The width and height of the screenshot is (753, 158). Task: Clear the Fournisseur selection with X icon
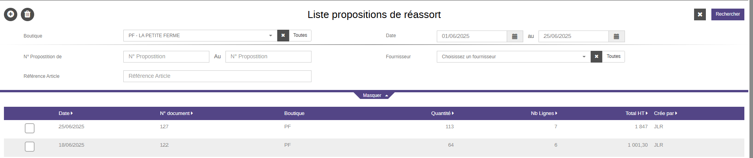tap(596, 57)
